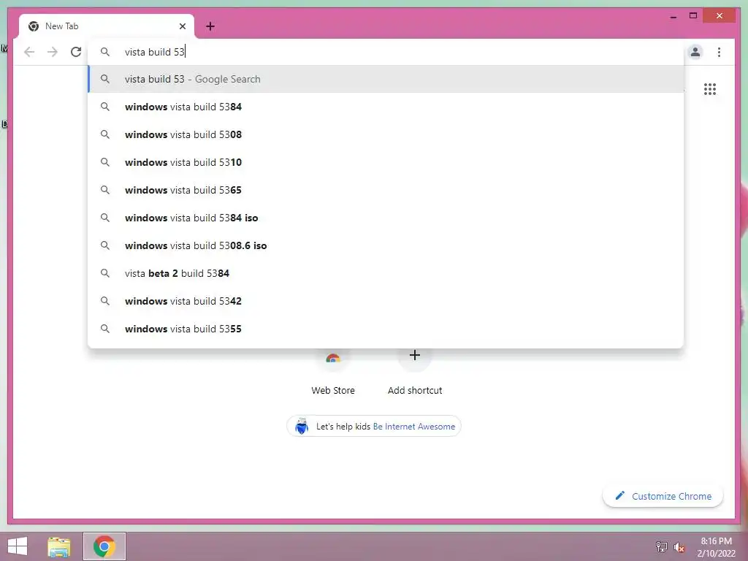Minimize the Chrome window
Viewport: 748px width, 561px height.
[673, 16]
